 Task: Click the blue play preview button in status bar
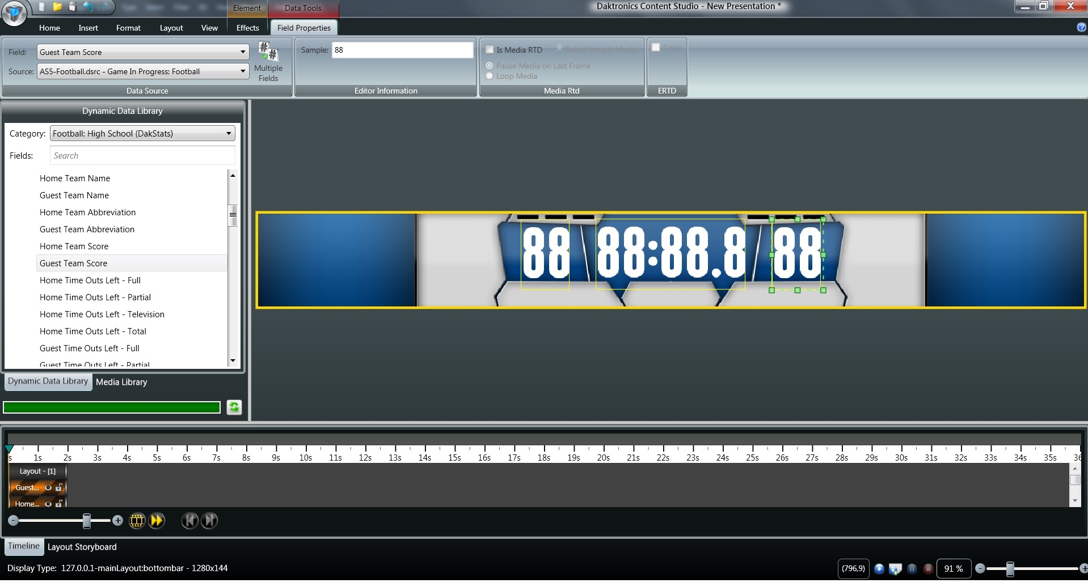coord(879,569)
